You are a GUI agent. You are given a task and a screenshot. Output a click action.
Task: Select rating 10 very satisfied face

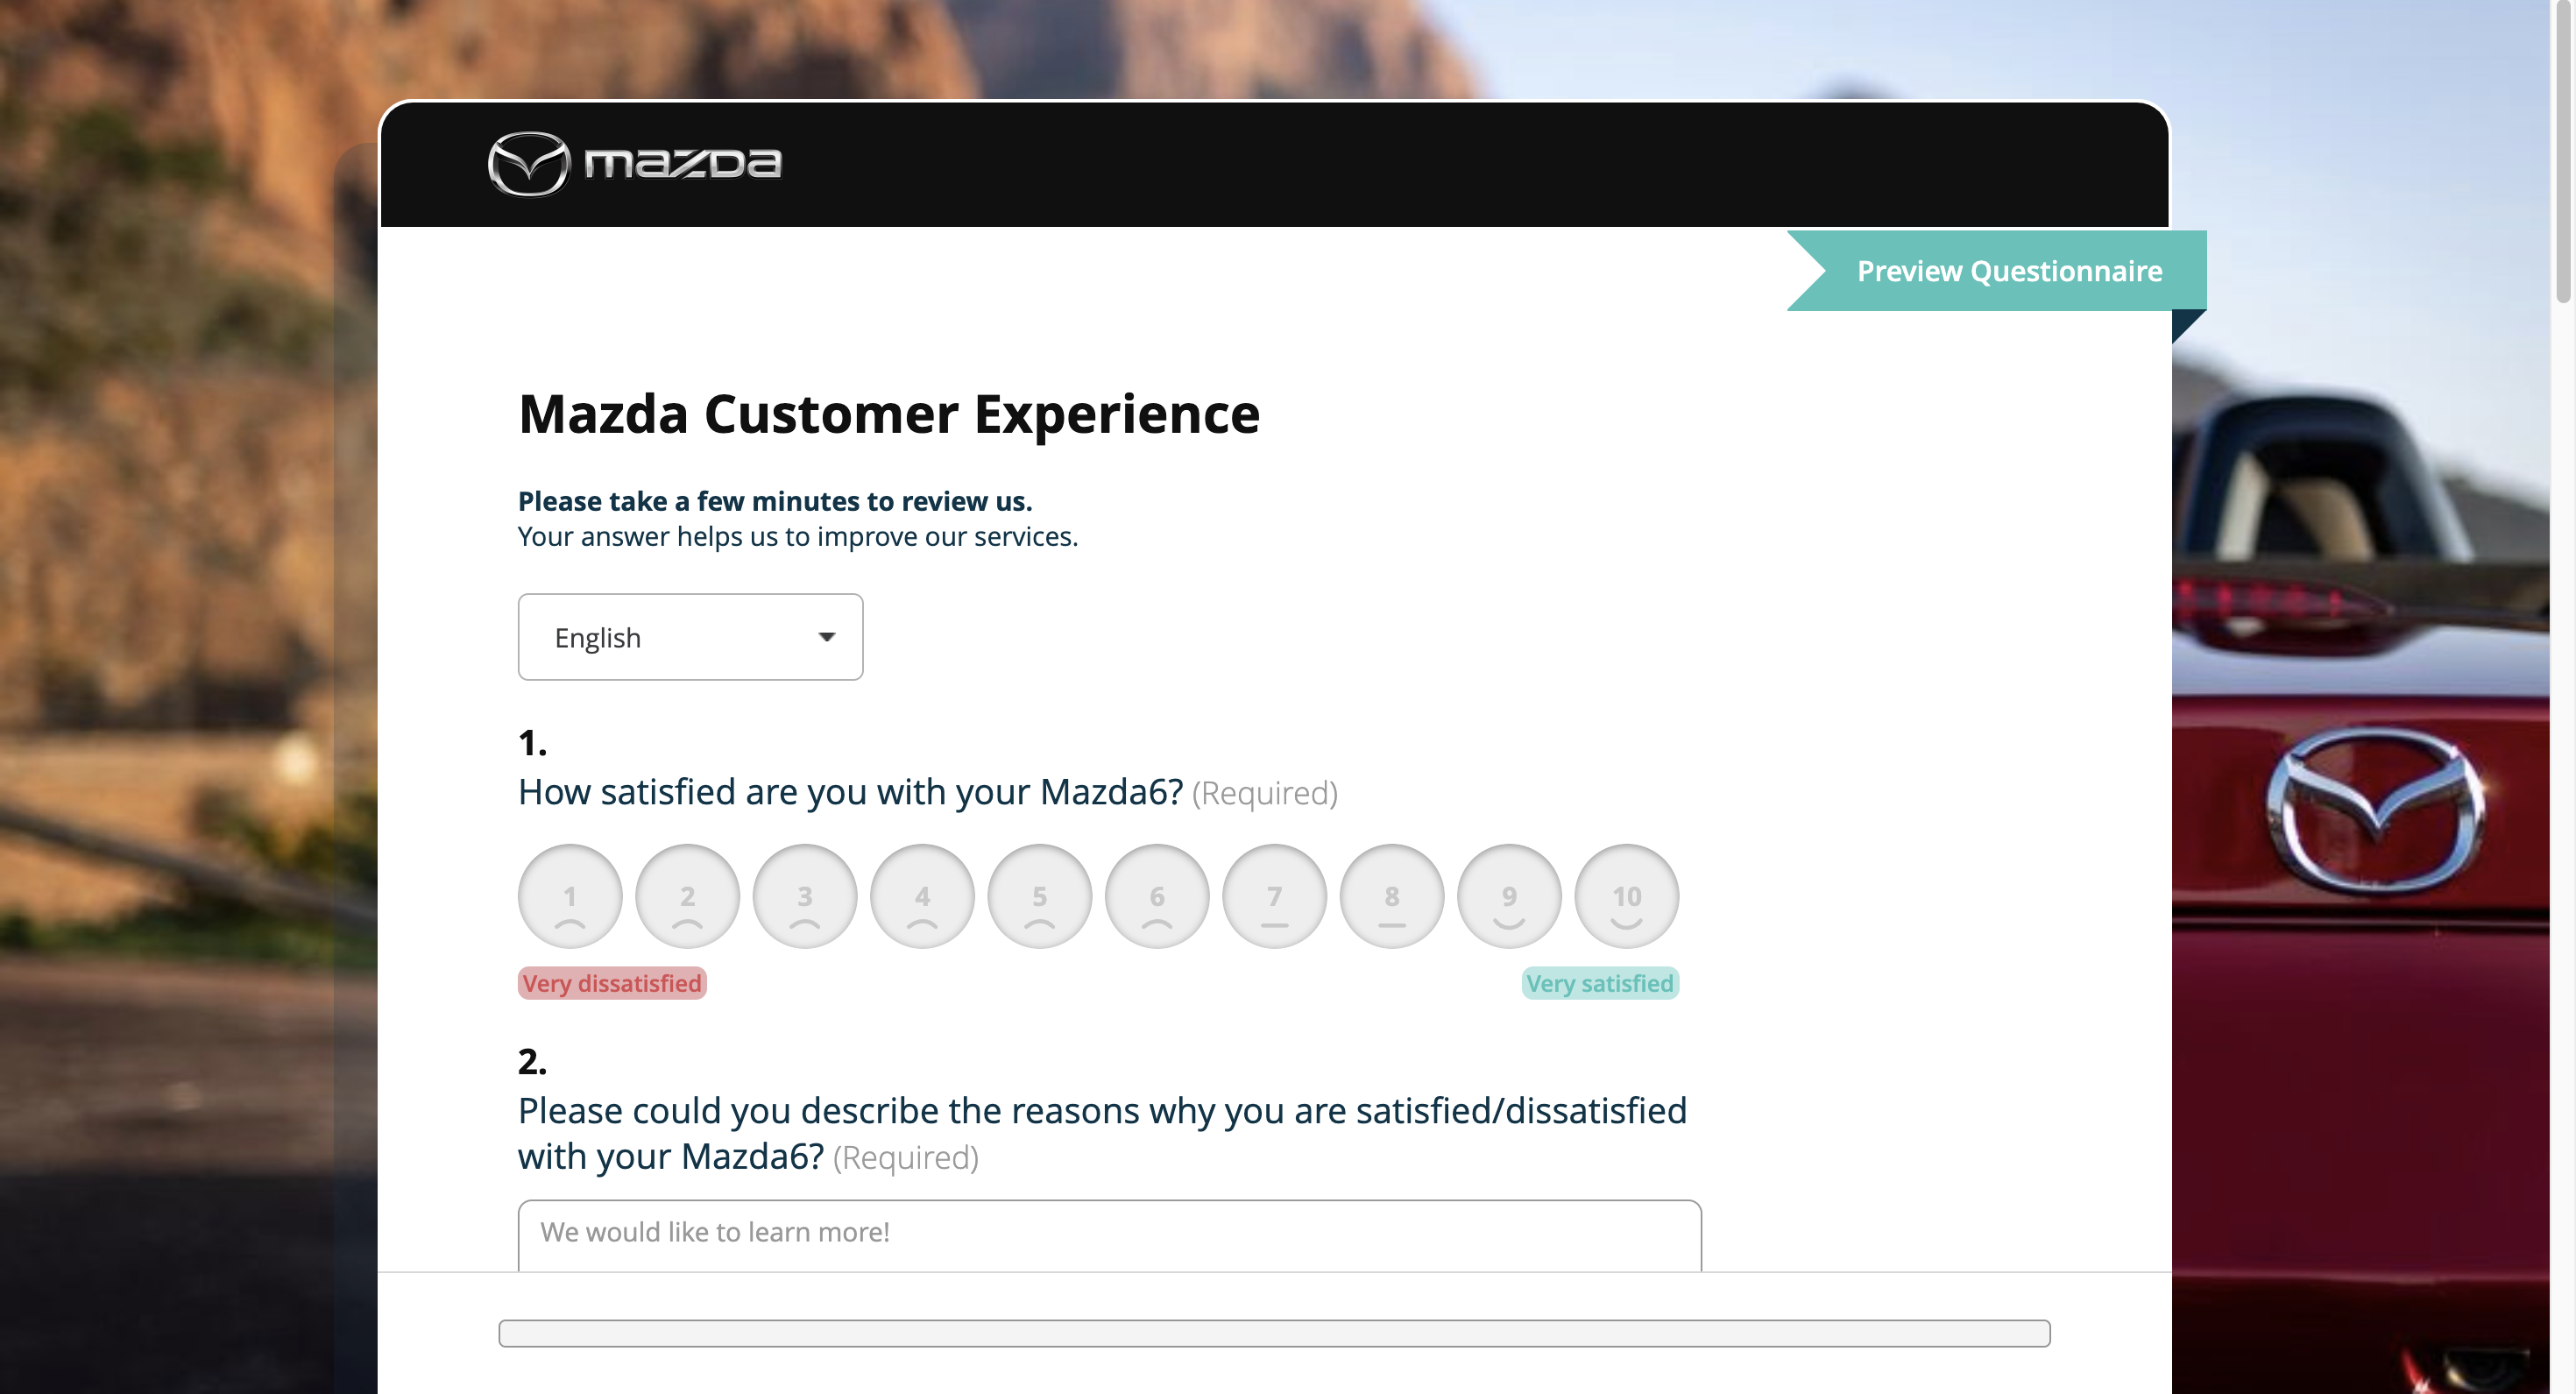pyautogui.click(x=1627, y=896)
